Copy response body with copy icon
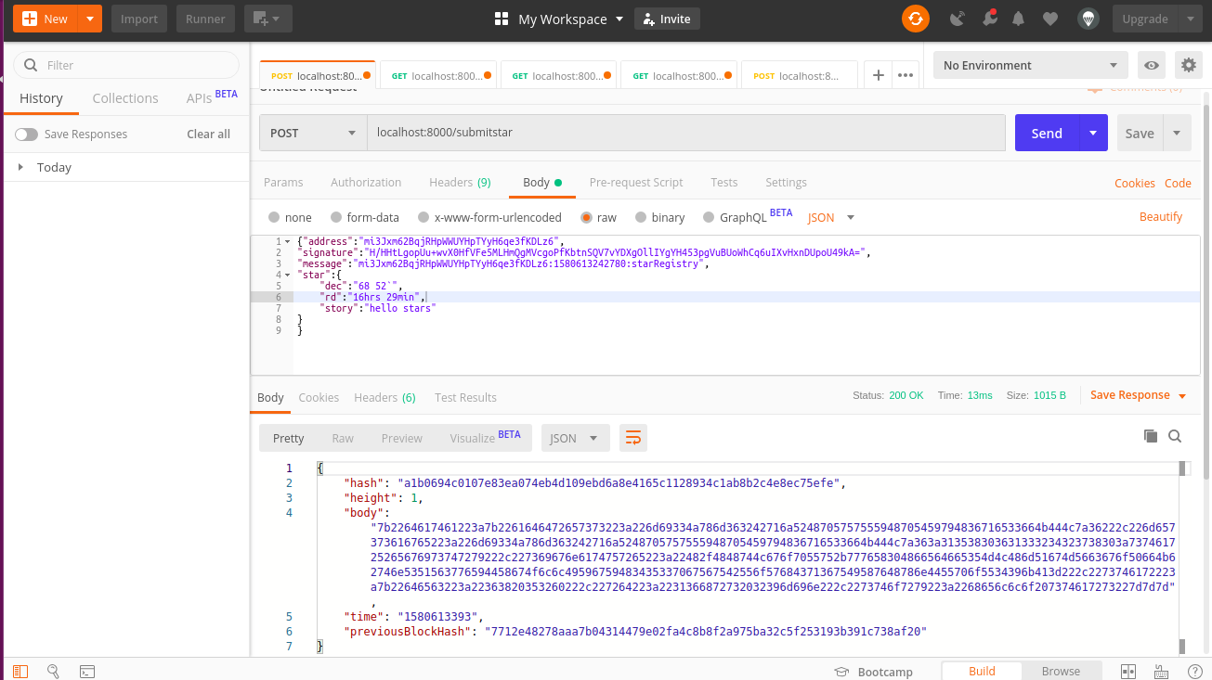 [x=1151, y=436]
